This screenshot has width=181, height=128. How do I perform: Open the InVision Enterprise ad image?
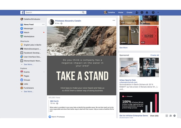(139, 102)
